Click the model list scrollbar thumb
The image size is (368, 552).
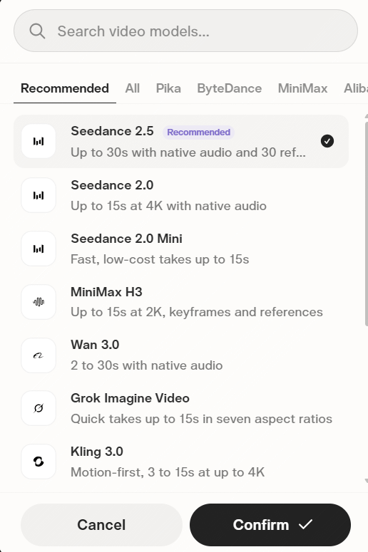367,224
